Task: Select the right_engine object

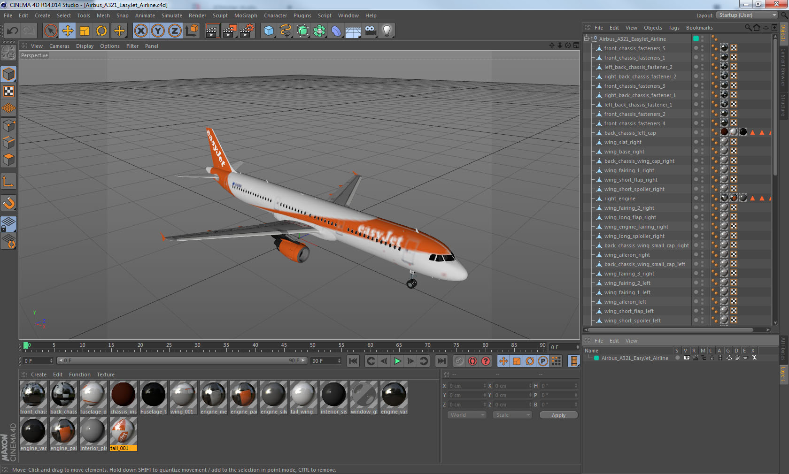Action: [619, 199]
